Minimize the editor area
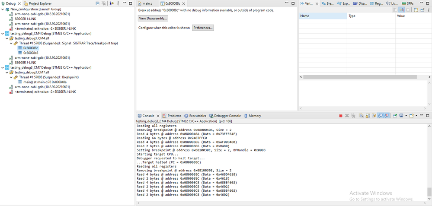This screenshot has height=206, width=432. click(x=287, y=3)
